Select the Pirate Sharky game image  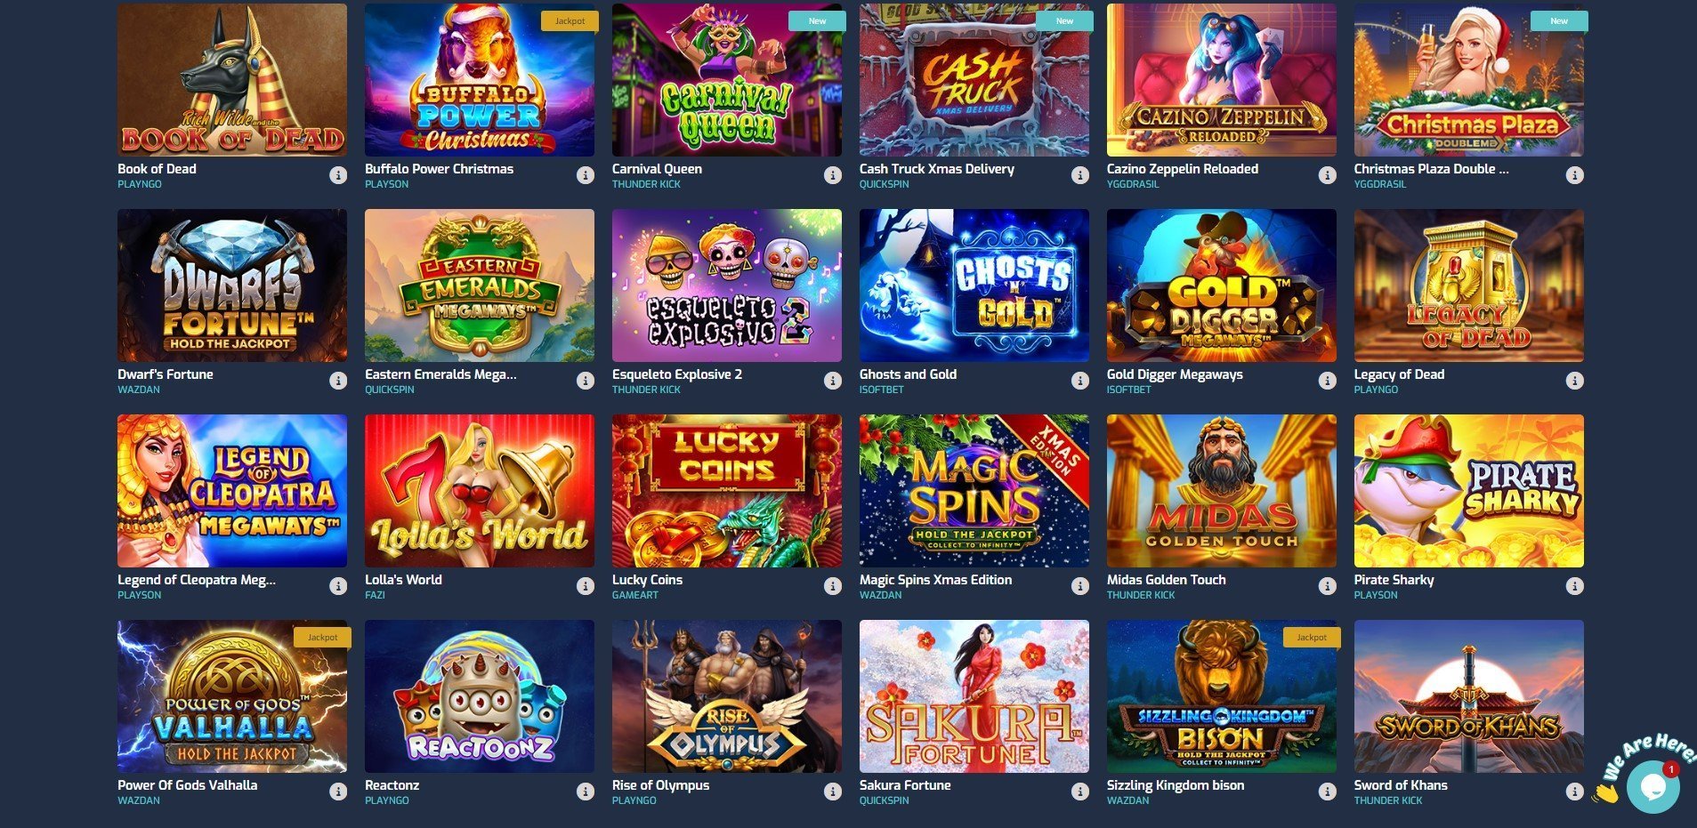1469,491
